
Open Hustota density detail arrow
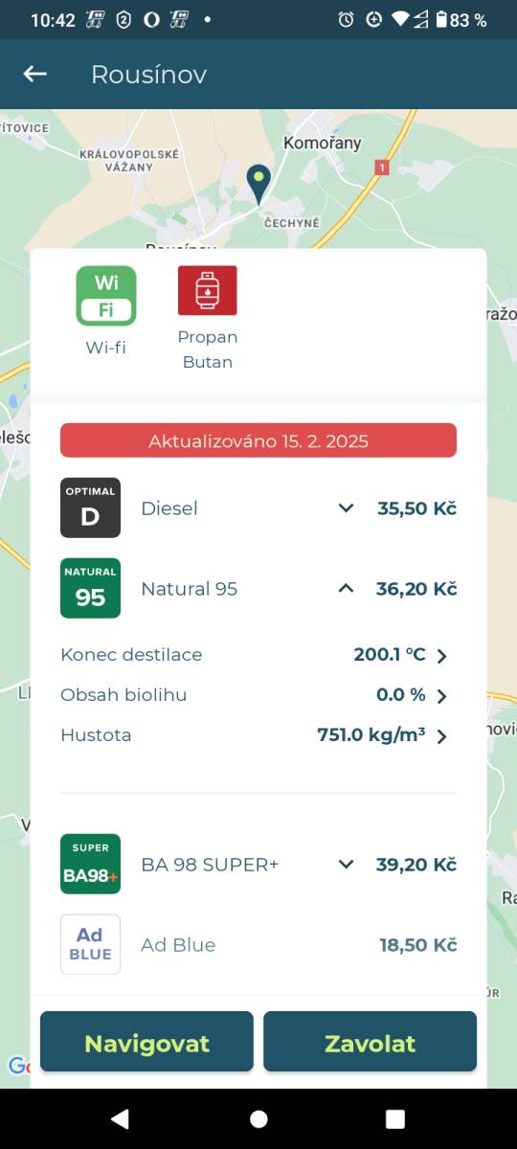[x=441, y=736]
